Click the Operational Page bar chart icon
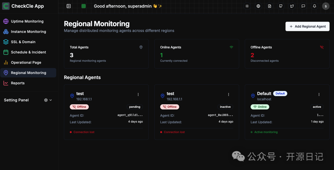 click(x=6, y=62)
